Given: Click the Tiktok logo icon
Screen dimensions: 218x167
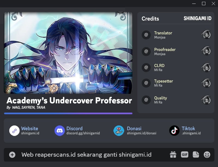Looking at the screenshot, I should tap(174, 131).
